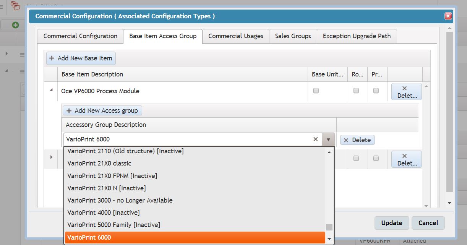Click the green plus icon in background toolbar
The height and width of the screenshot is (245, 467).
(15, 25)
